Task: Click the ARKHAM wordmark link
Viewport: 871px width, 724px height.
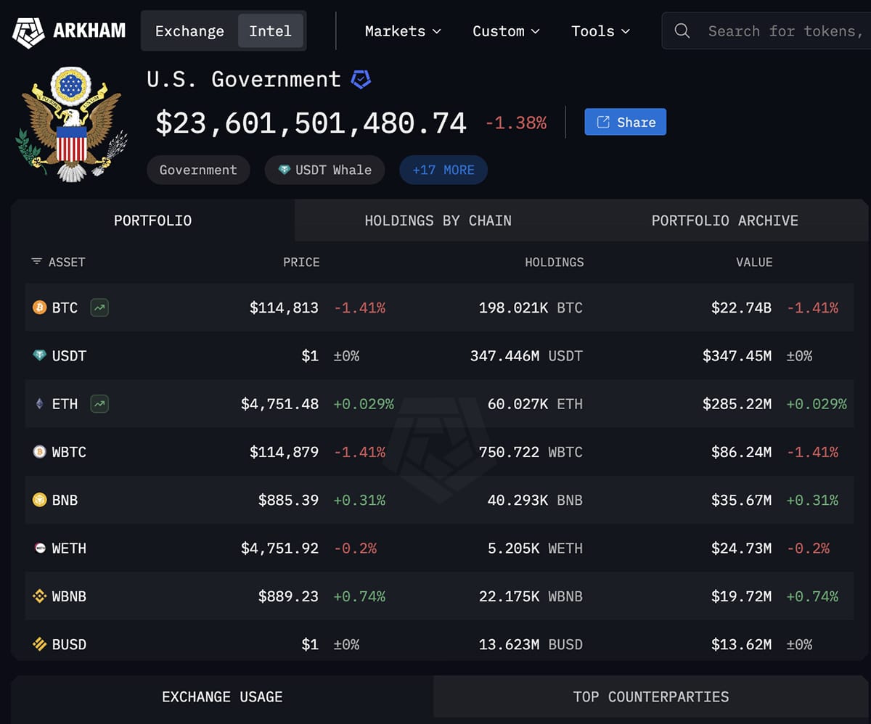Action: 89,30
